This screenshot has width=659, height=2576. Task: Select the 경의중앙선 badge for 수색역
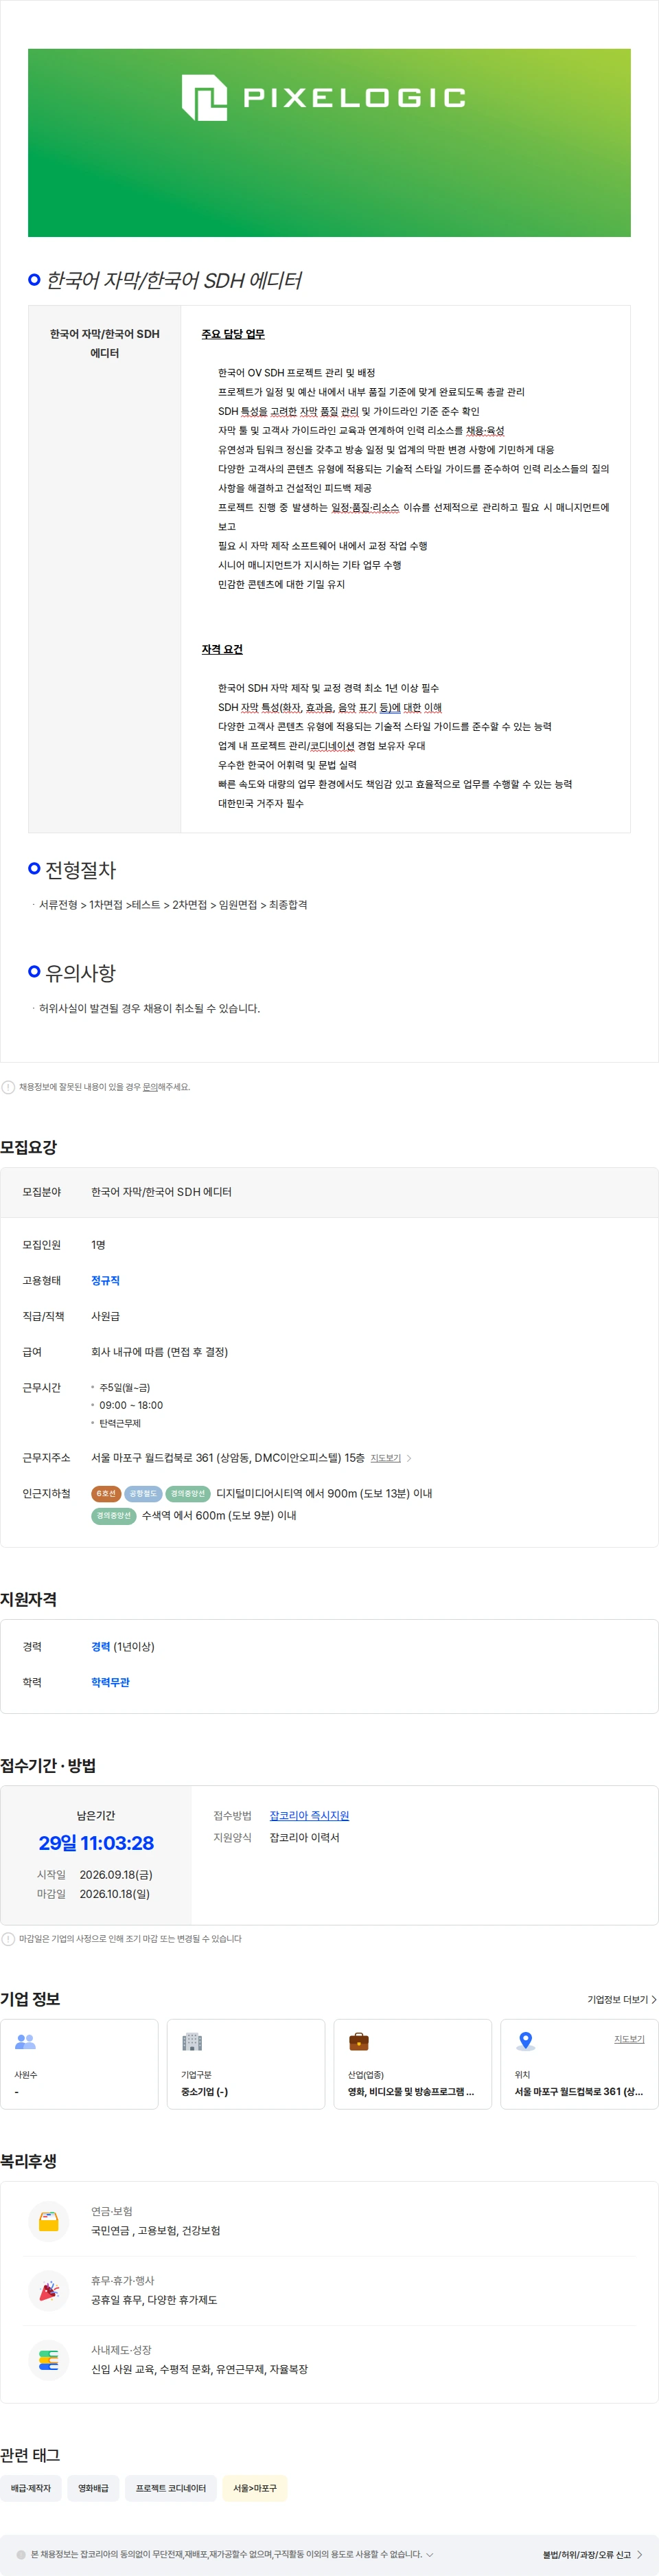tap(114, 1516)
